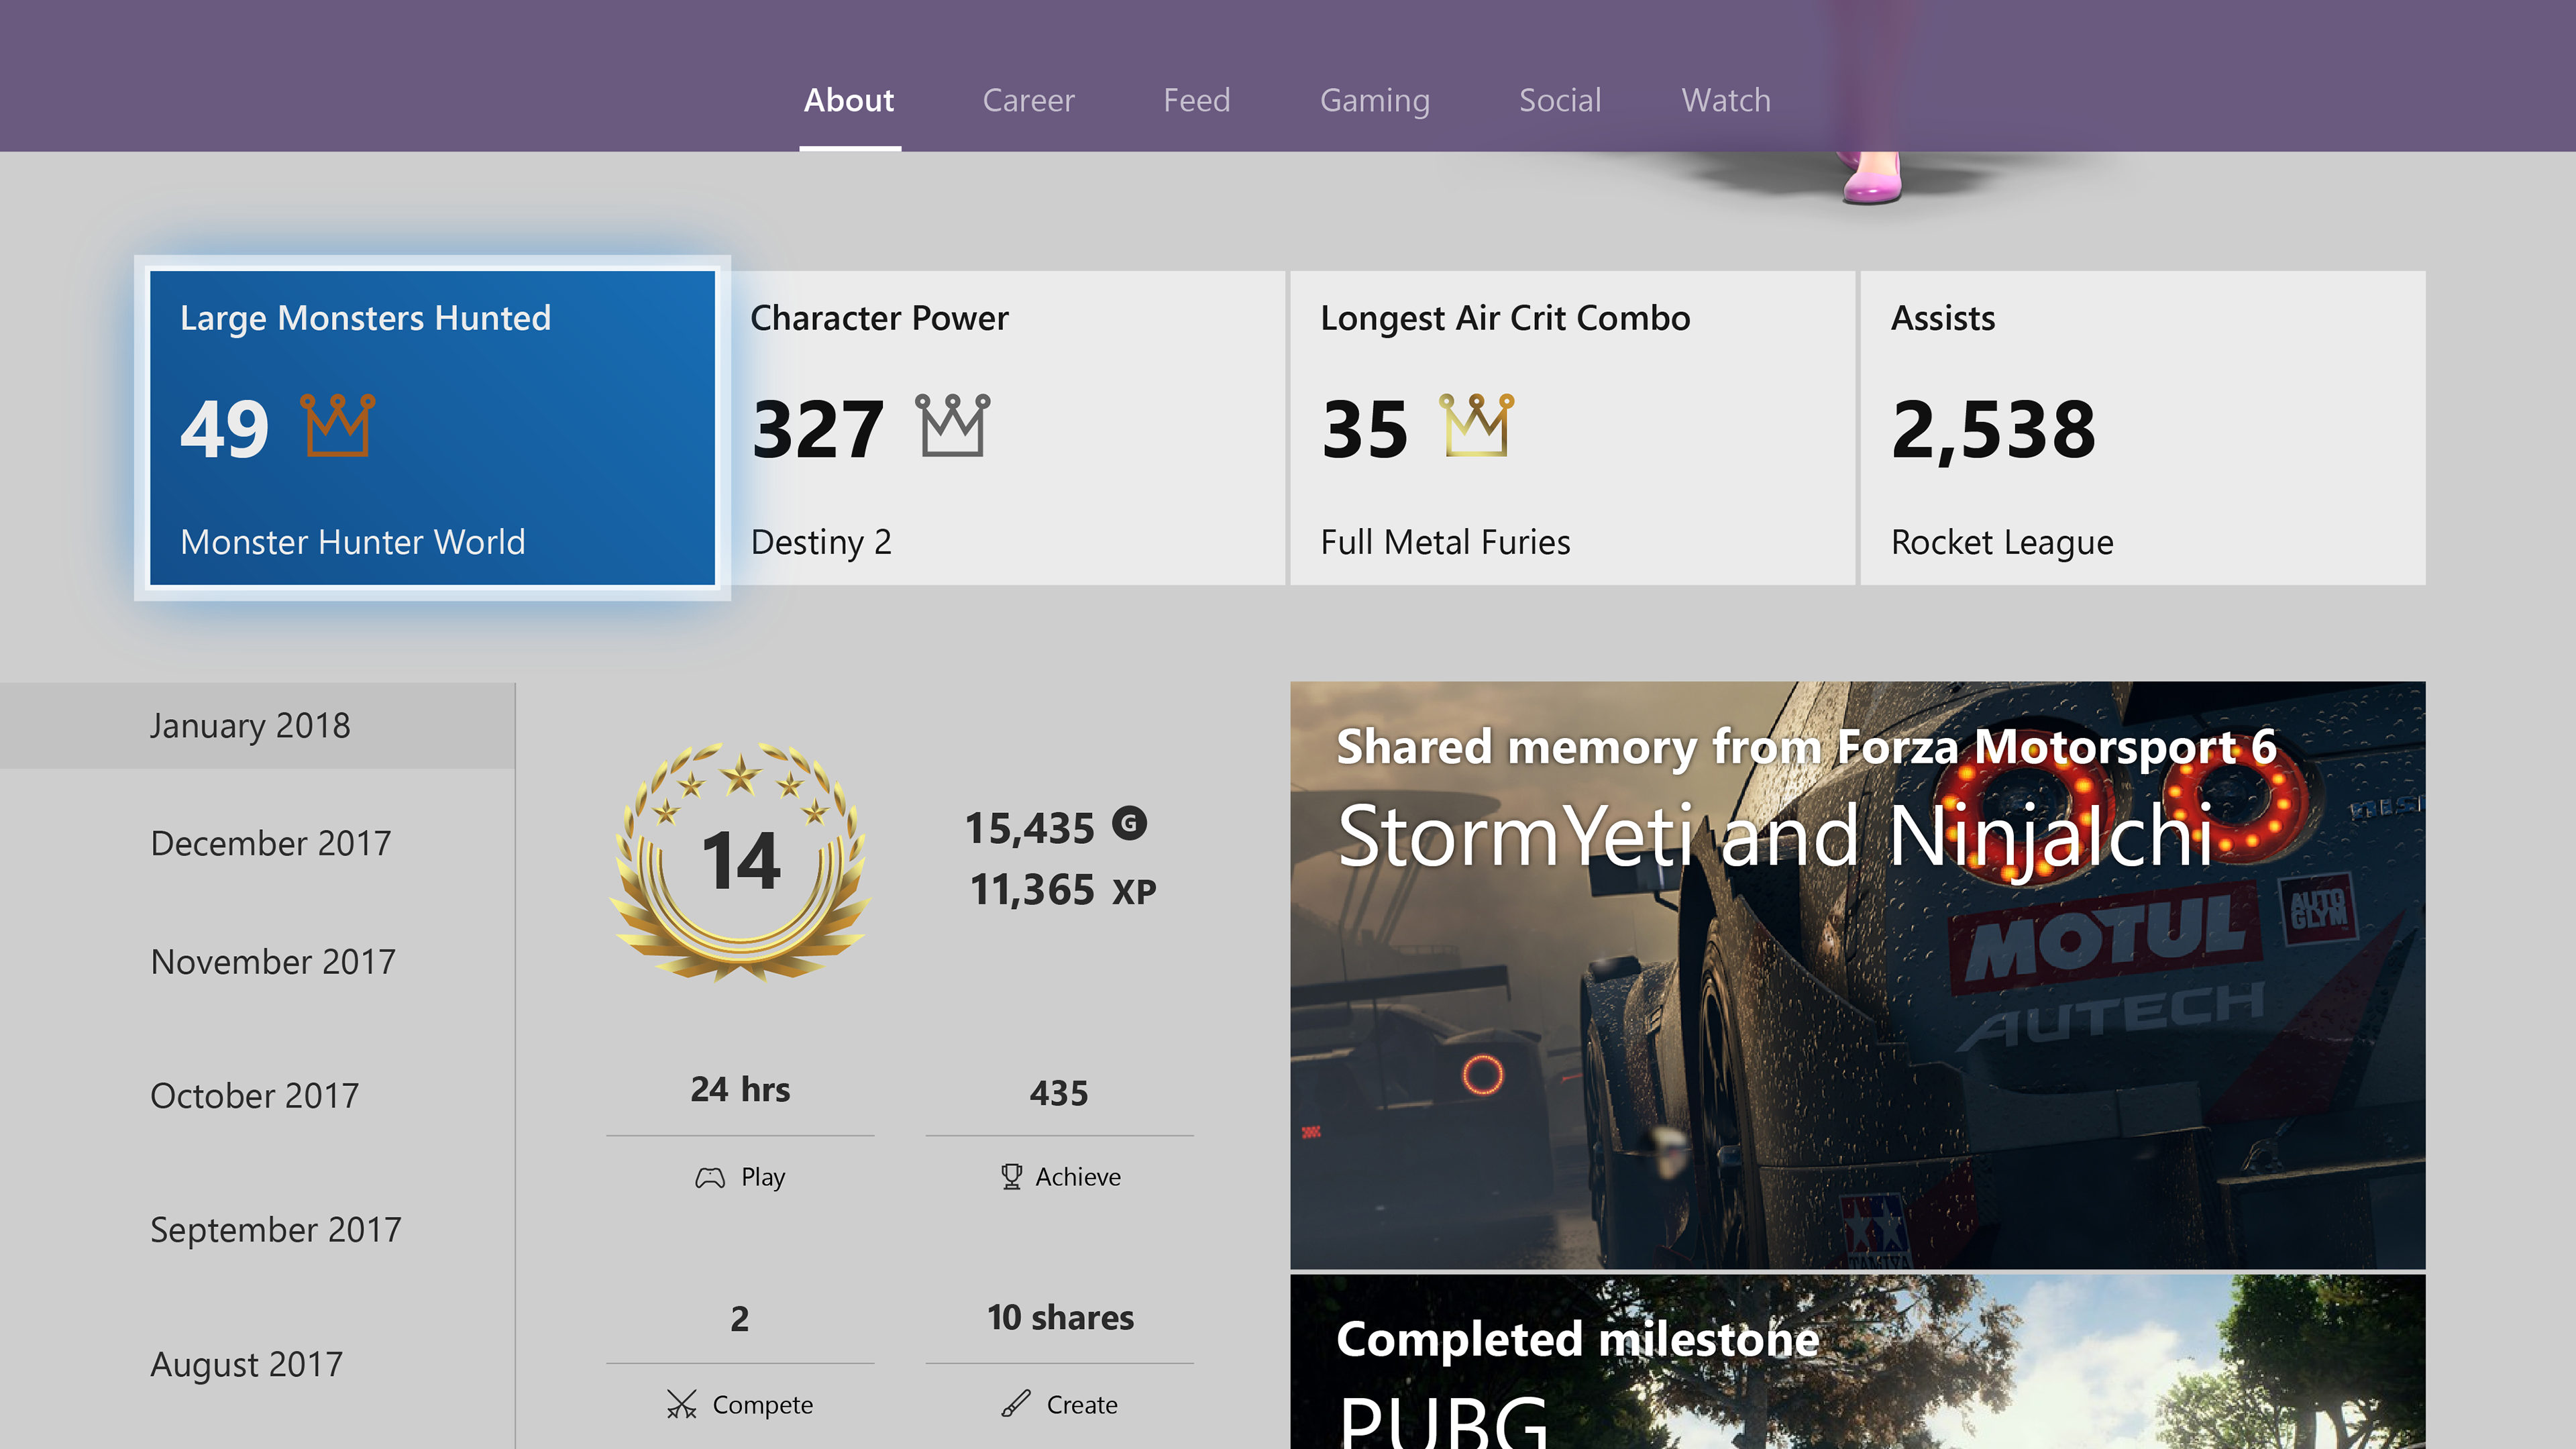Screen dimensions: 2576x1449
Task: Click the Rocket League game name
Action: click(2002, 543)
